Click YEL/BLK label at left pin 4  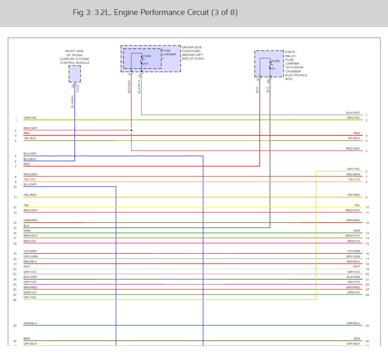click(30, 138)
